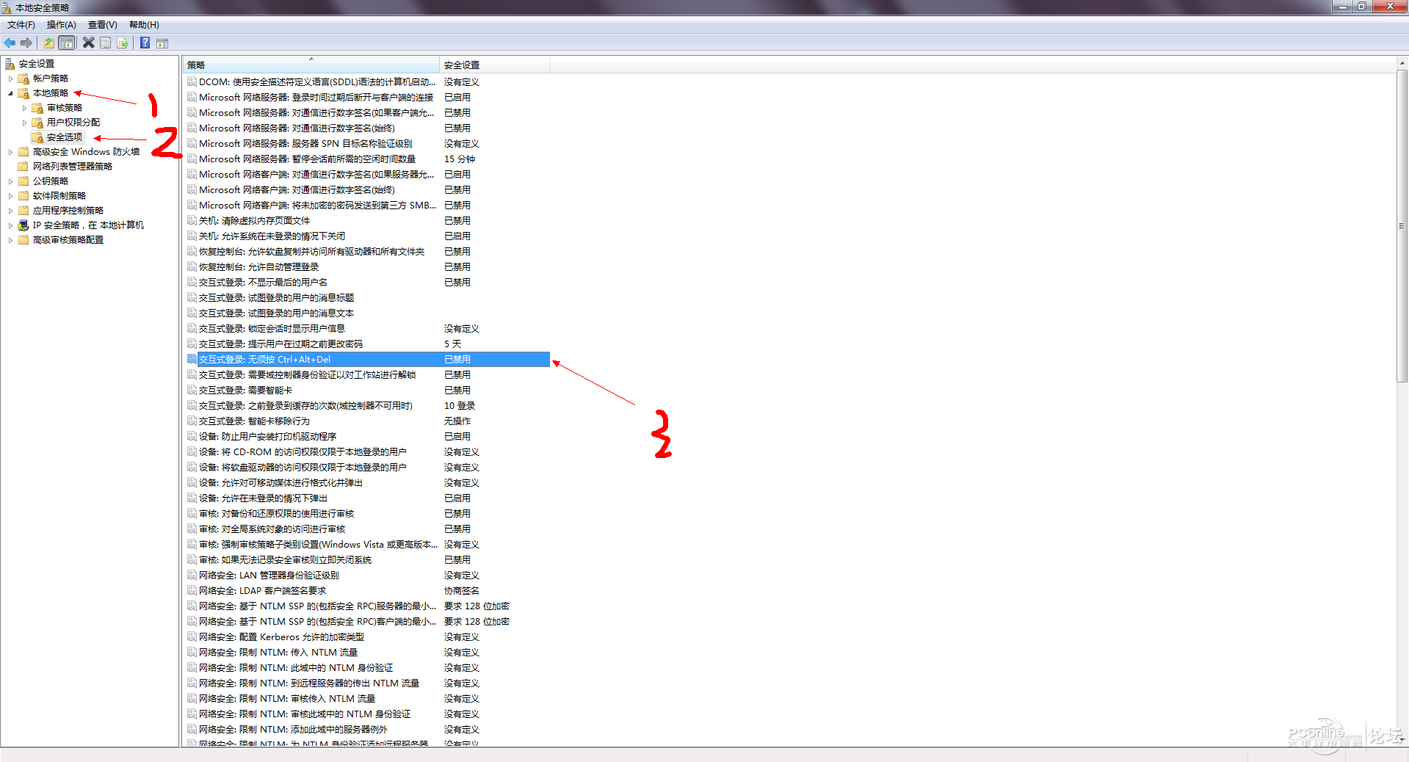Select 交互式登录: 不显示最后的用户名 policy
Viewport: 1409px width, 762px height.
263,282
